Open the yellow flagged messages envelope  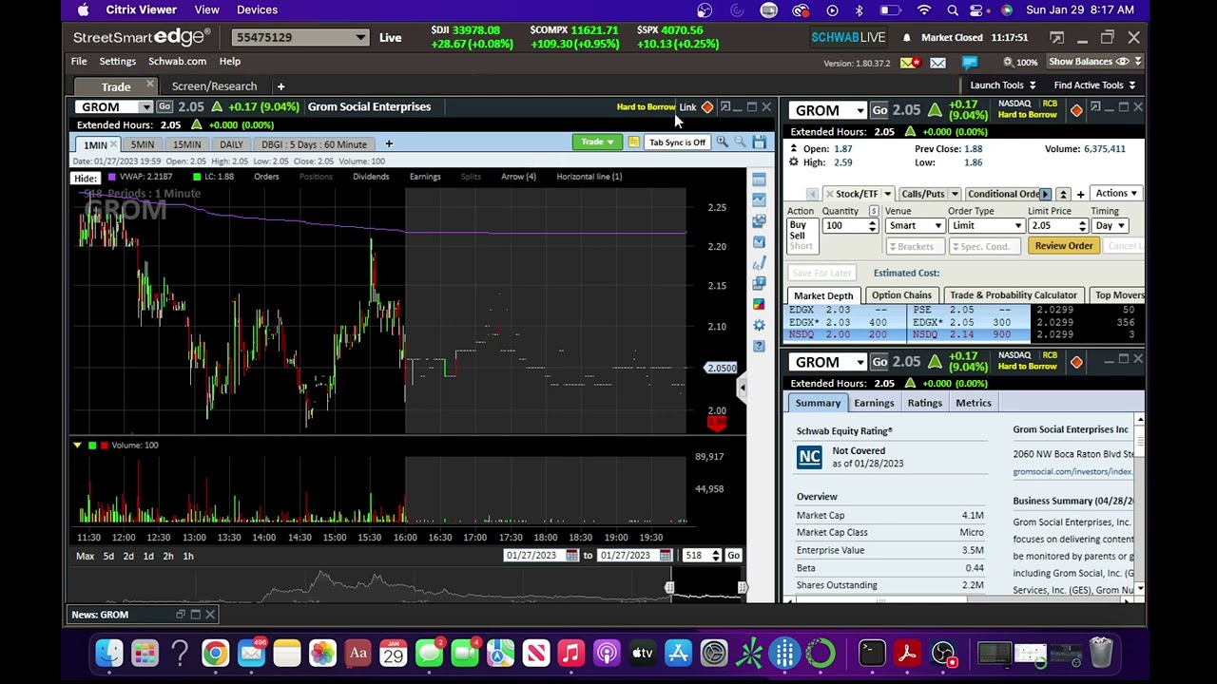pos(910,63)
